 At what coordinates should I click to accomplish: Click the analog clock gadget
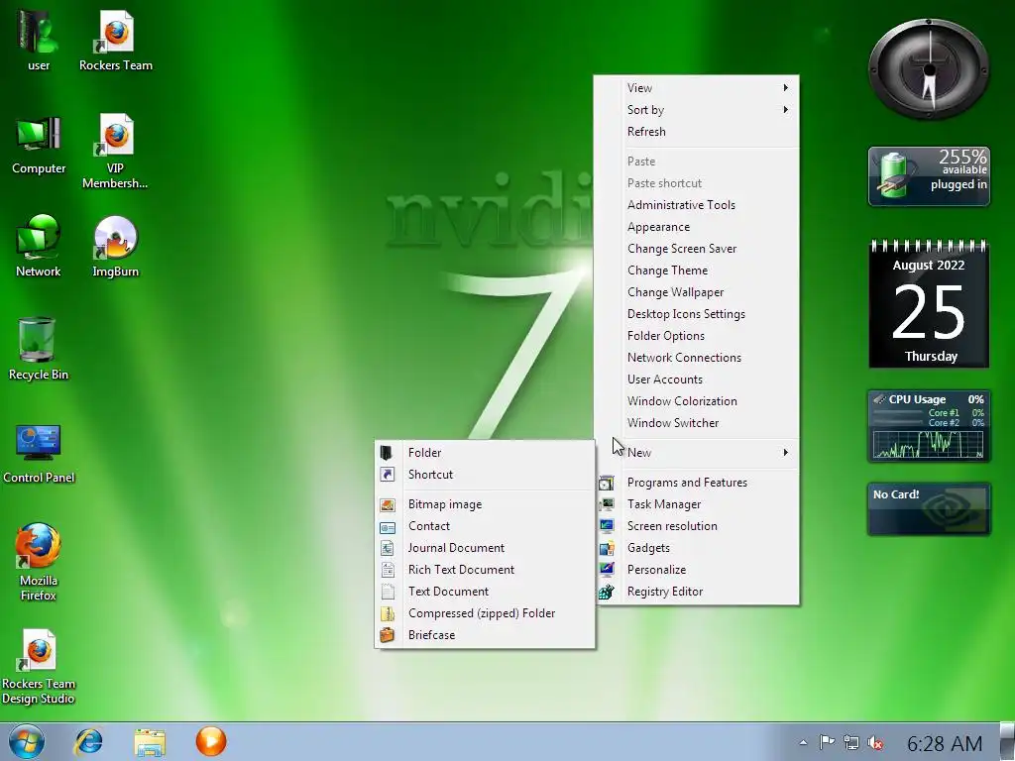pyautogui.click(x=929, y=69)
